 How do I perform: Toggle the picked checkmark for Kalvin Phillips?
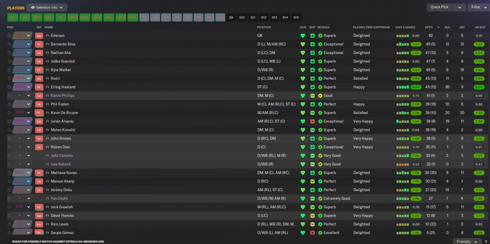pyautogui.click(x=9, y=96)
